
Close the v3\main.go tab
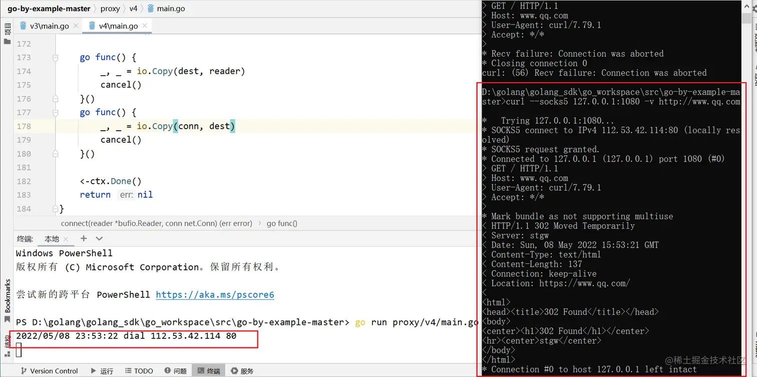76,26
